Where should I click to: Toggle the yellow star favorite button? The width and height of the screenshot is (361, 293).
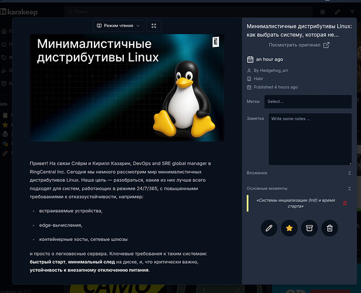pyautogui.click(x=289, y=228)
